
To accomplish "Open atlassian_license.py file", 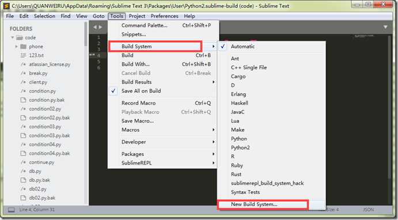I will click(50, 64).
